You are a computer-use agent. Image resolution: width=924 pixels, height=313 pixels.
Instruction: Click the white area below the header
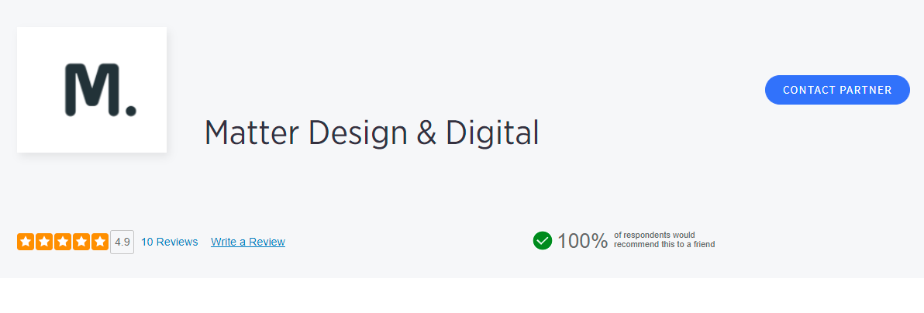tap(462, 296)
